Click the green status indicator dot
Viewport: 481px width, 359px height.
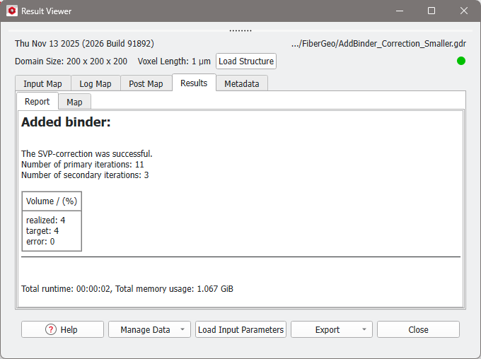[461, 61]
